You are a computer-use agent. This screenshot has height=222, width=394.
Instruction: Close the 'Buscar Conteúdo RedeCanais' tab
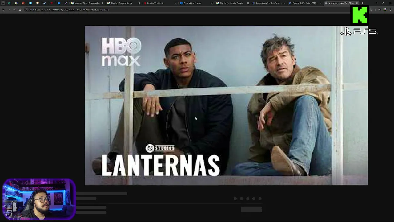284,3
